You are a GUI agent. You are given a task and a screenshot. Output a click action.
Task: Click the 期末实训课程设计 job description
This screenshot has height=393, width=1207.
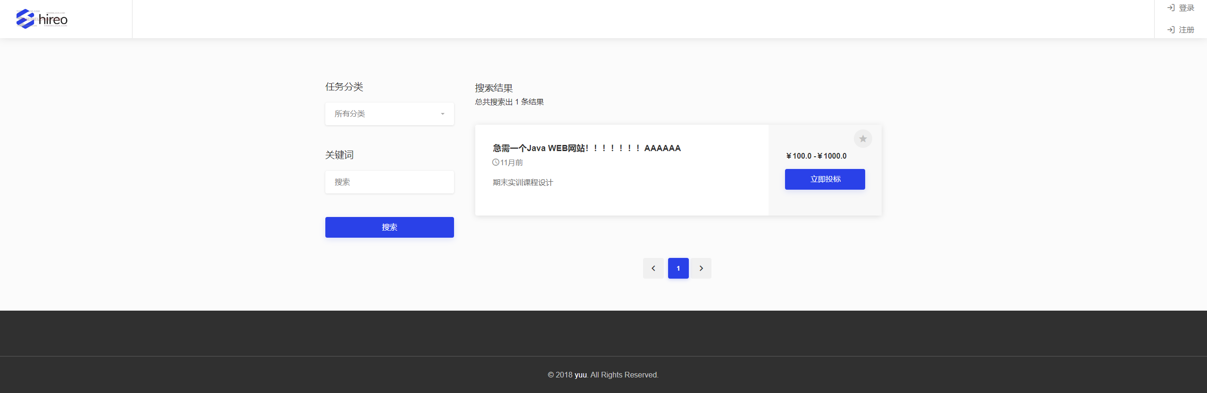(x=522, y=183)
